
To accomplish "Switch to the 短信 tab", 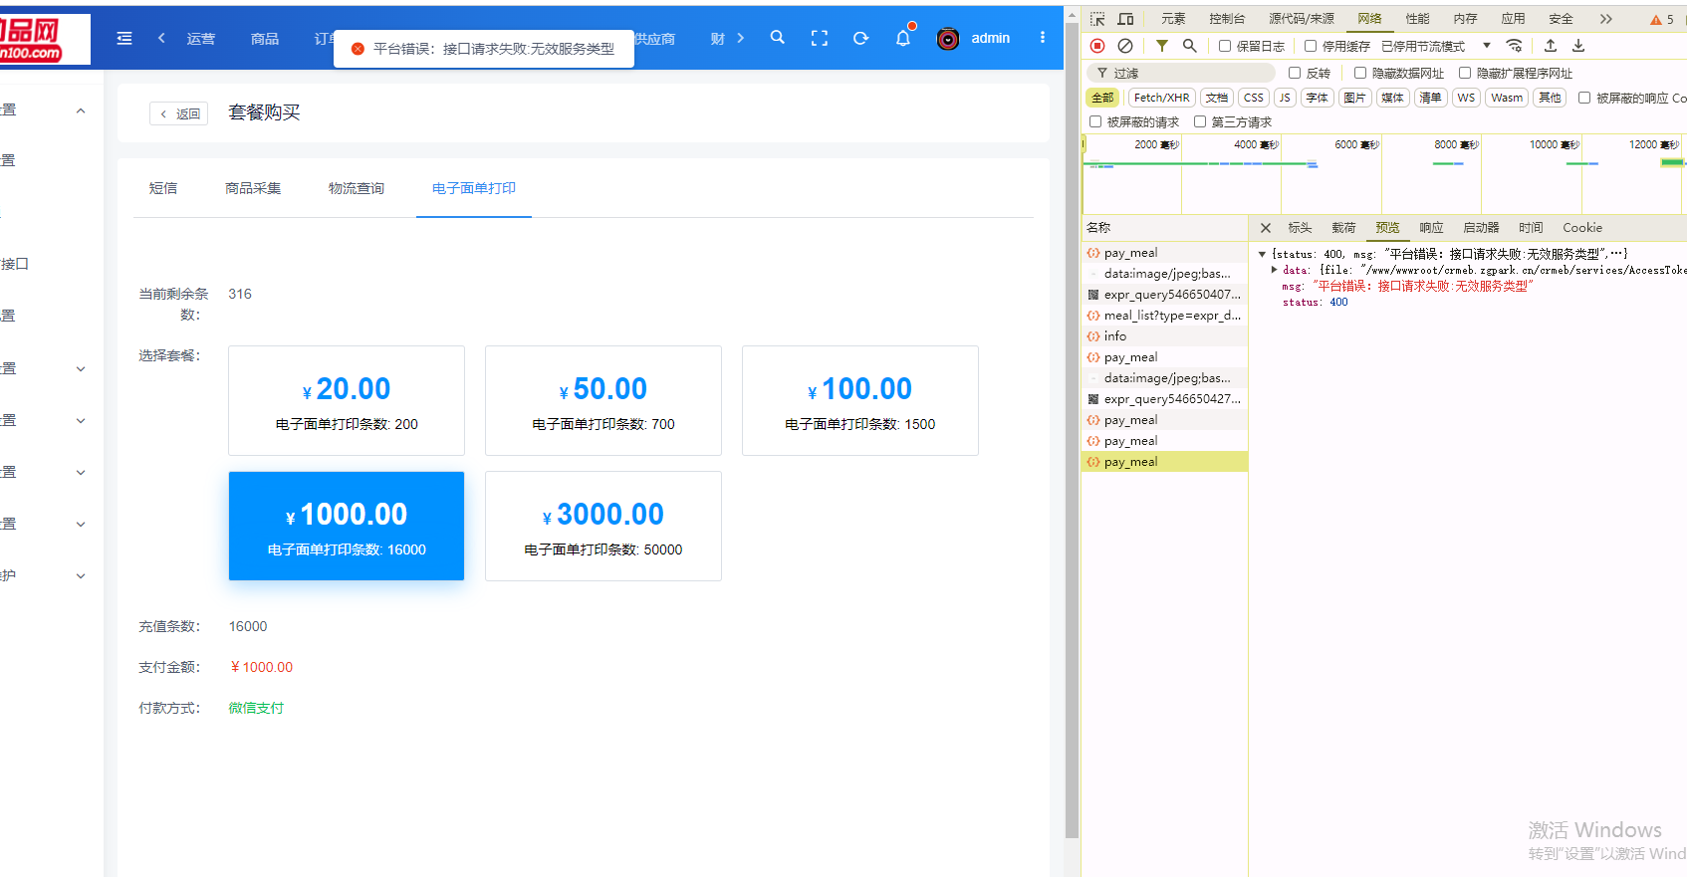I will pyautogui.click(x=163, y=188).
